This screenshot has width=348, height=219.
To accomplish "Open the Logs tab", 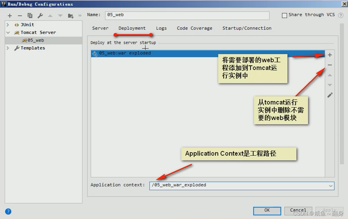I will coord(161,28).
